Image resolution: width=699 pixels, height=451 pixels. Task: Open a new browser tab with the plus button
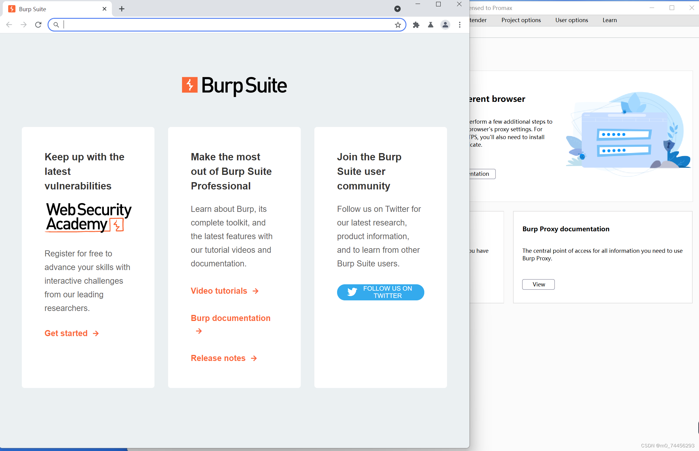point(122,9)
